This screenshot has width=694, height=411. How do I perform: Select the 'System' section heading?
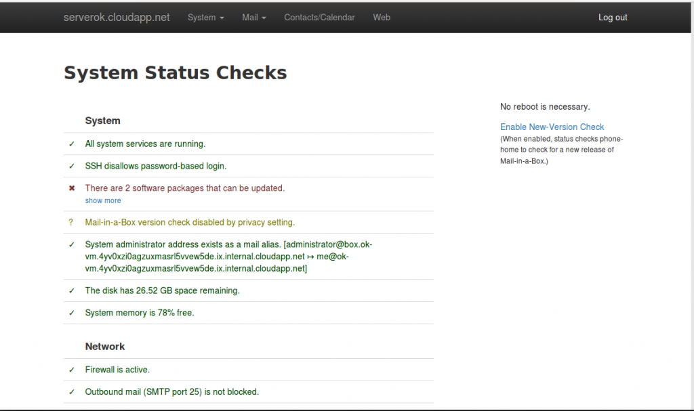tap(102, 121)
